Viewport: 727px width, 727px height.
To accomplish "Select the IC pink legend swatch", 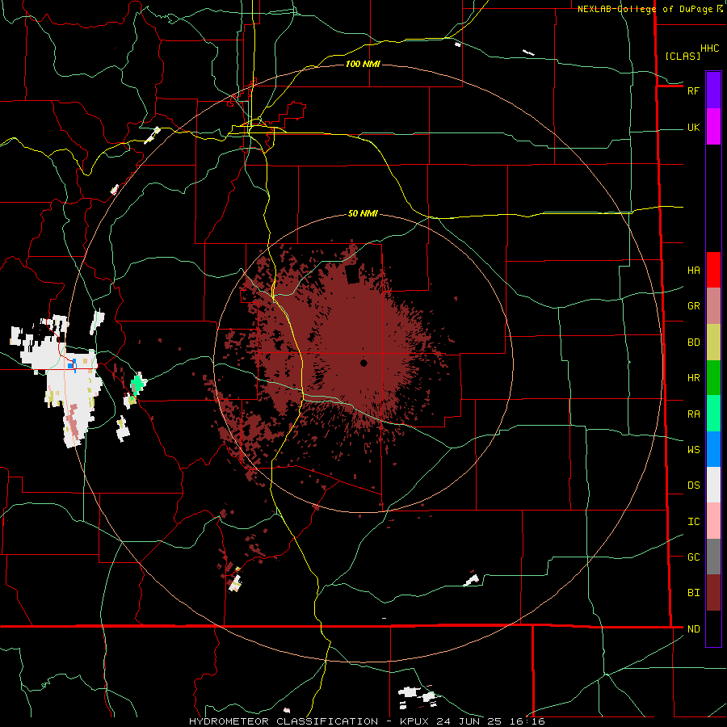I will pos(713,521).
